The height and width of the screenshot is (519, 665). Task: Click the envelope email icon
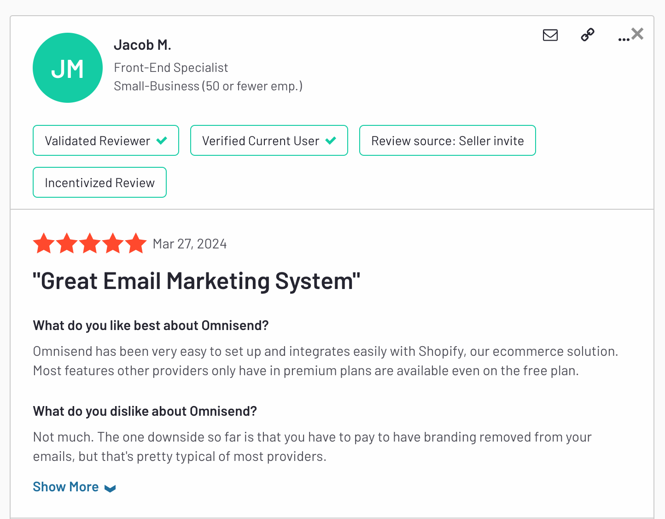tap(550, 35)
